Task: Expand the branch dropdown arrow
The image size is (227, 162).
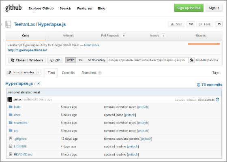Action: [39, 72]
